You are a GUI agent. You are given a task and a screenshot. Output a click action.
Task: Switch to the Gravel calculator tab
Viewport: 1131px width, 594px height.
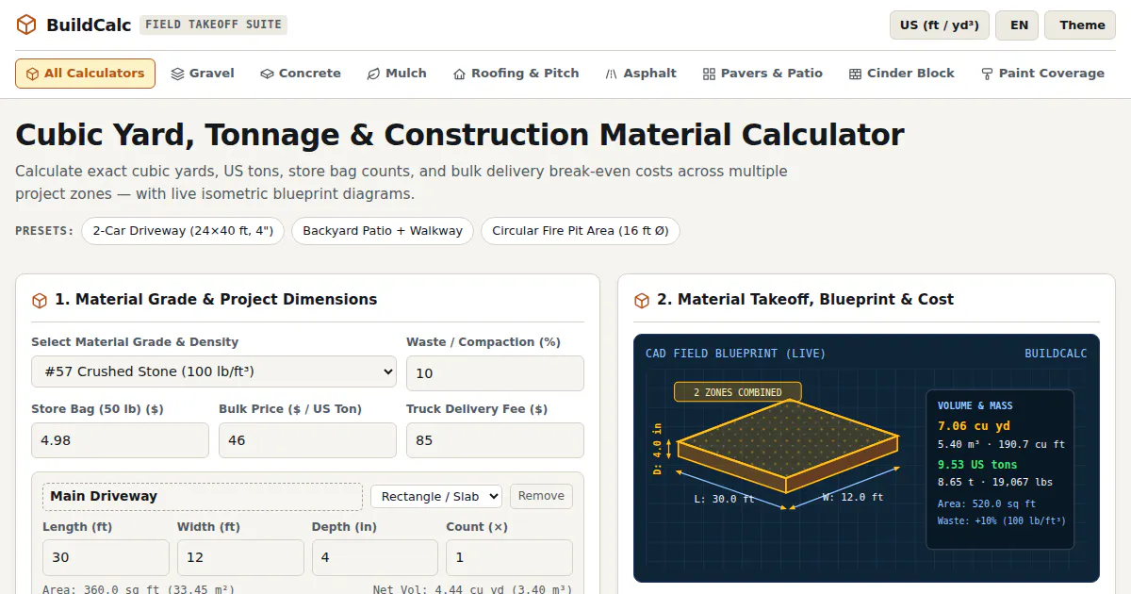(203, 74)
